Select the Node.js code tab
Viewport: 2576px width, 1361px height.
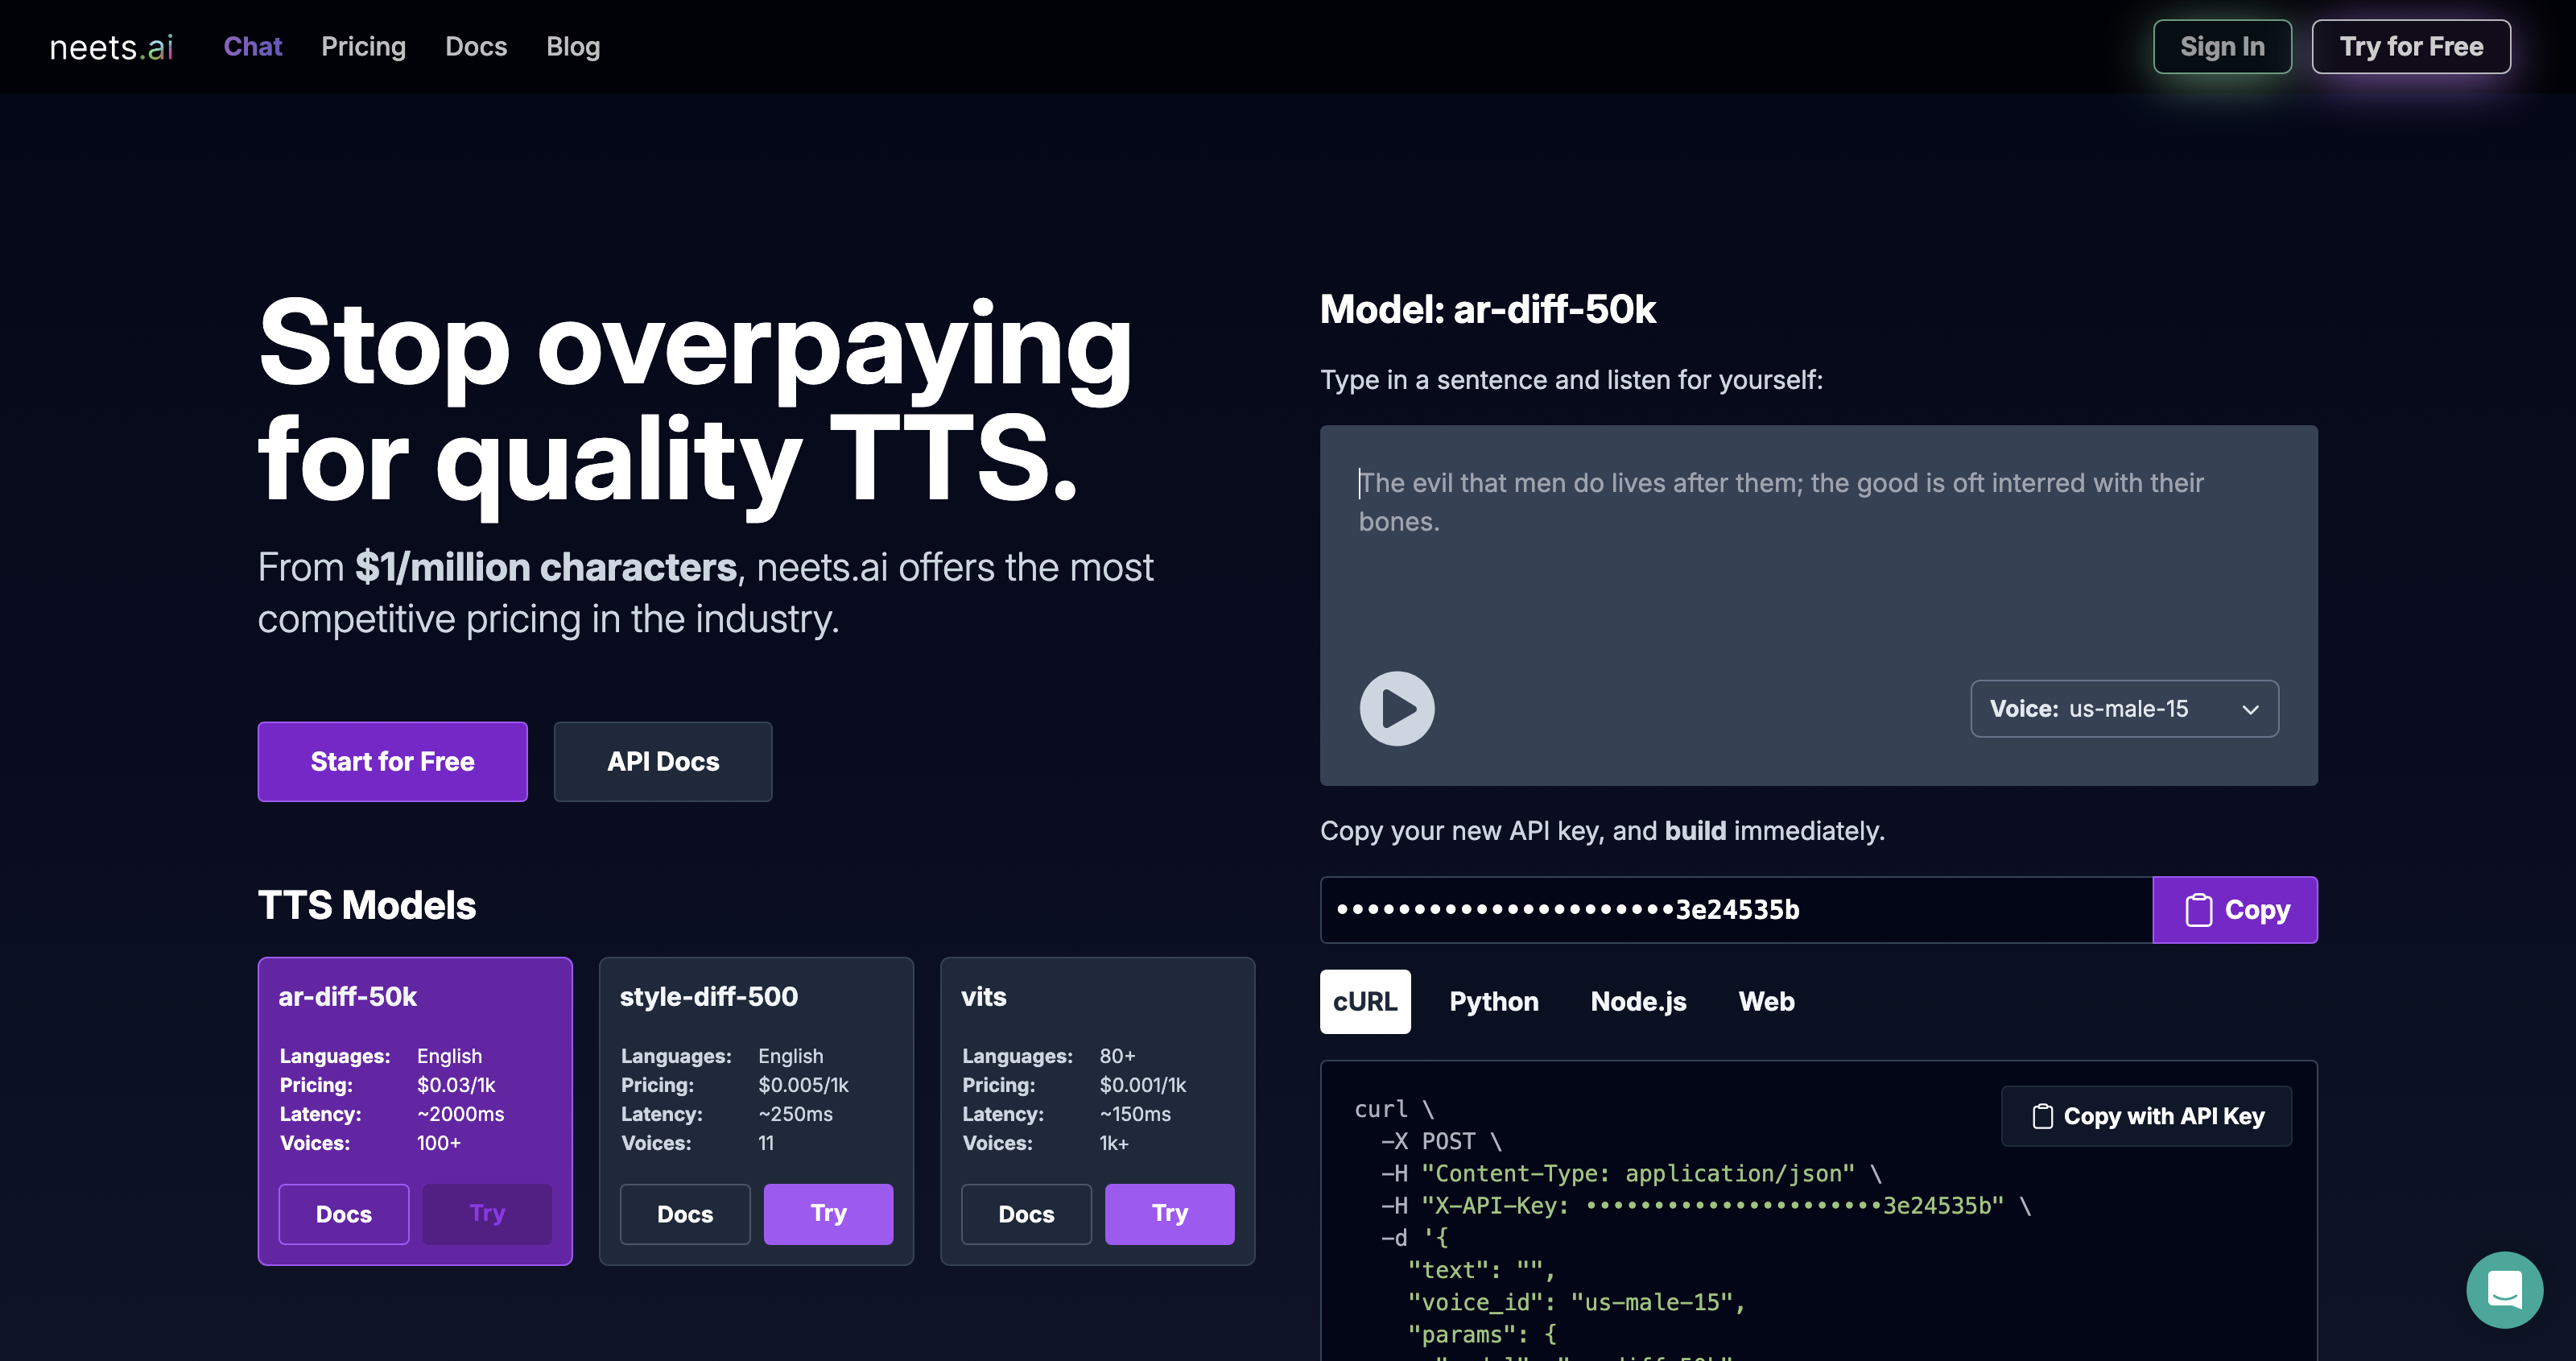click(1638, 1002)
